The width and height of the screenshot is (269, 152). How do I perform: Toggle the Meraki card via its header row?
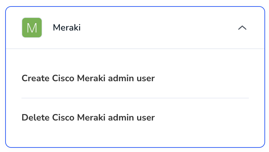(135, 28)
